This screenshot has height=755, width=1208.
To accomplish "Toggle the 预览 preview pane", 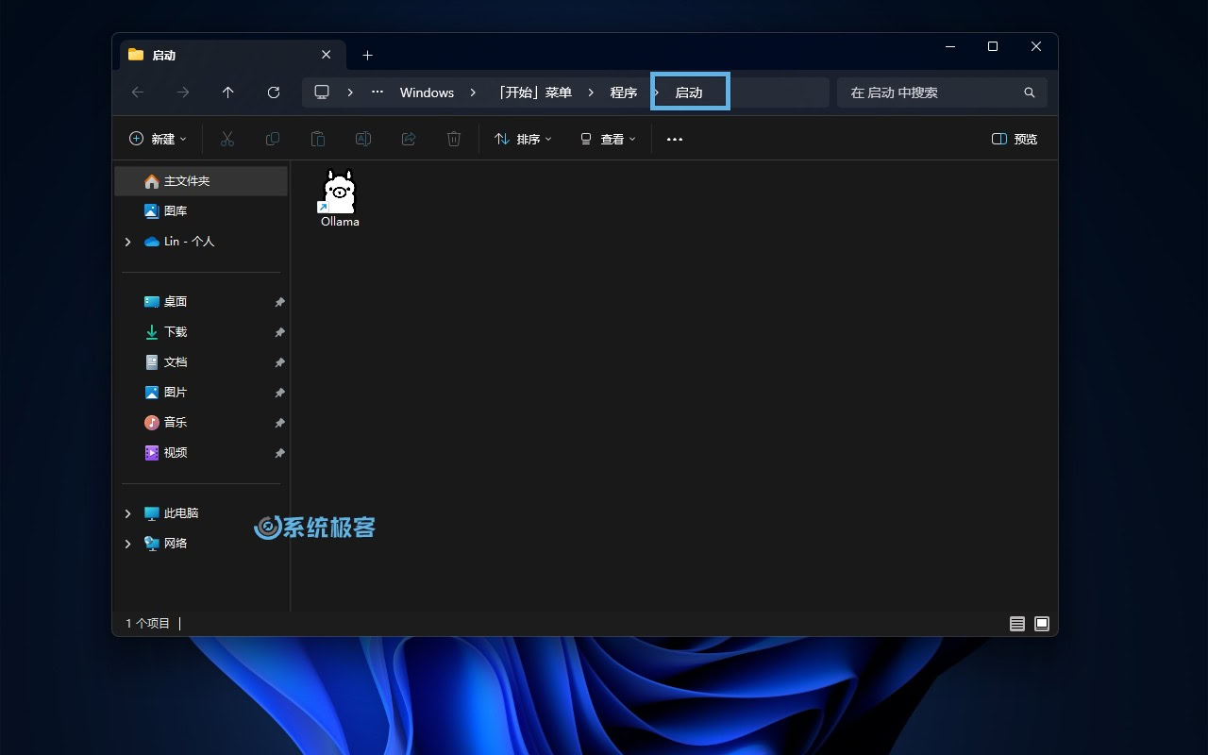I will point(1015,139).
